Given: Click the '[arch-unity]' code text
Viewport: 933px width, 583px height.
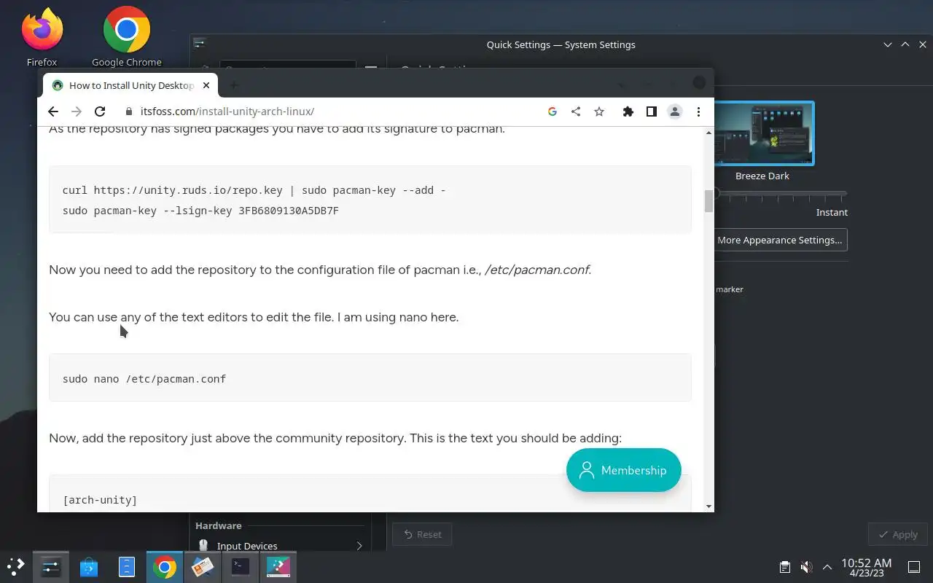Looking at the screenshot, I should click(100, 500).
